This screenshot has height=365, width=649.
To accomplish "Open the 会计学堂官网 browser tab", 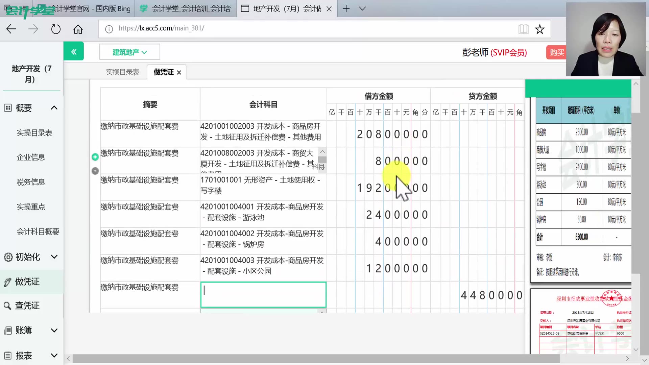I will [85, 9].
